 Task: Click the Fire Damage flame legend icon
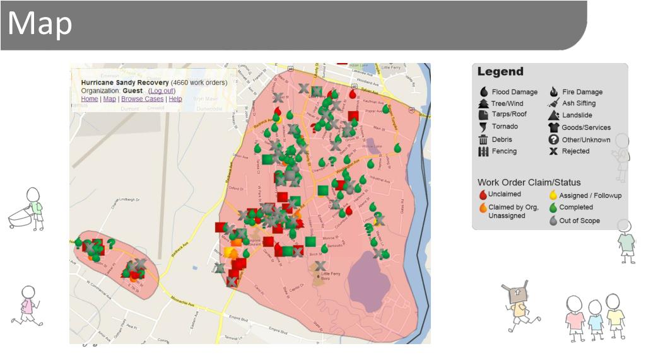pos(554,91)
